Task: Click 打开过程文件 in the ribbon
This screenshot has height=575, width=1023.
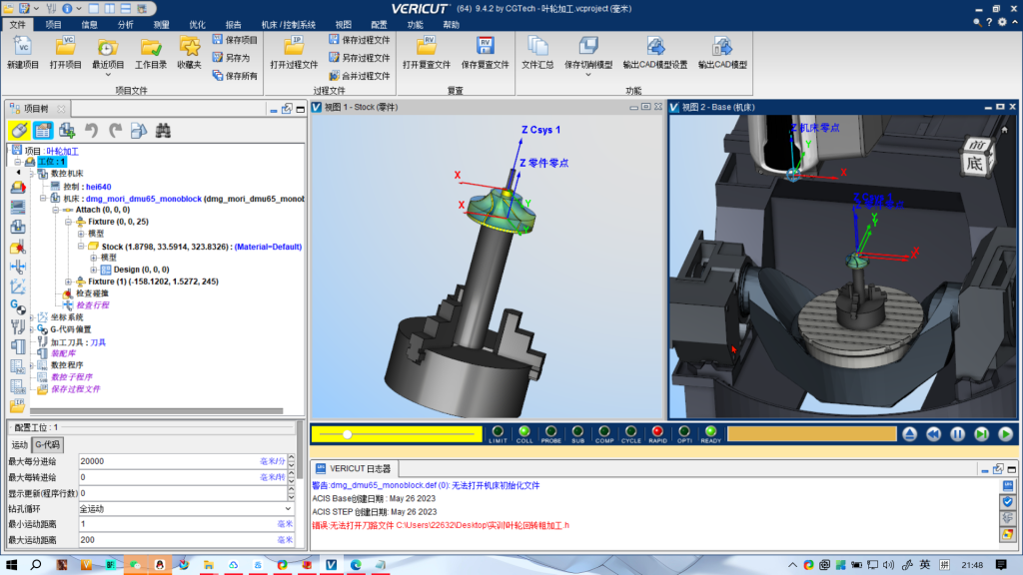Action: pyautogui.click(x=295, y=53)
